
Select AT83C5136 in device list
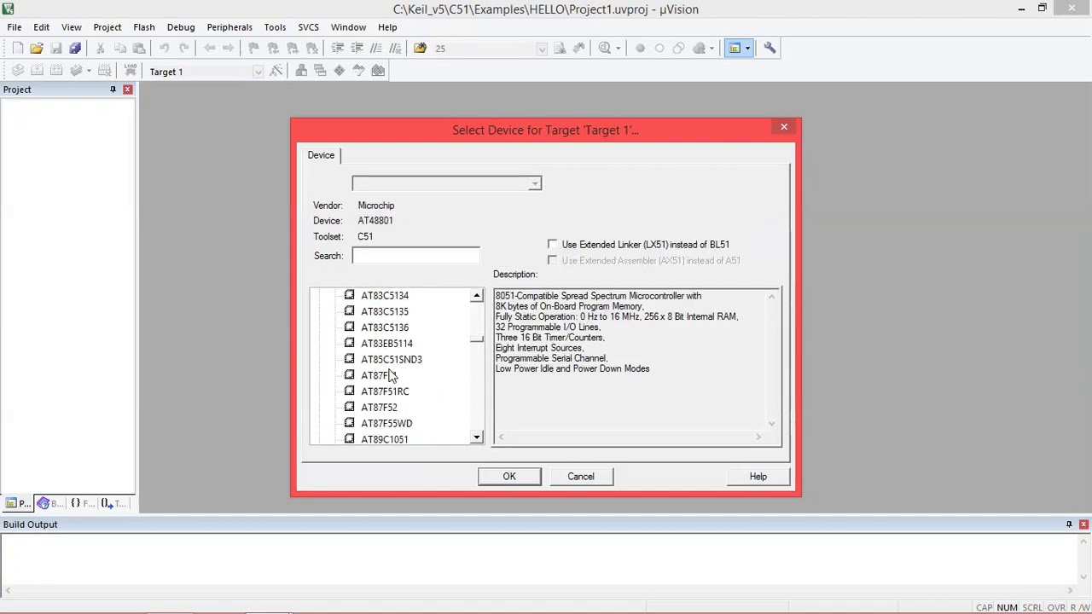pyautogui.click(x=385, y=327)
